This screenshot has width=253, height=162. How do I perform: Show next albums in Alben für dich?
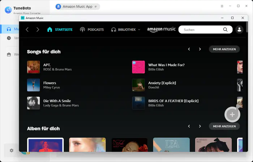click(200, 126)
